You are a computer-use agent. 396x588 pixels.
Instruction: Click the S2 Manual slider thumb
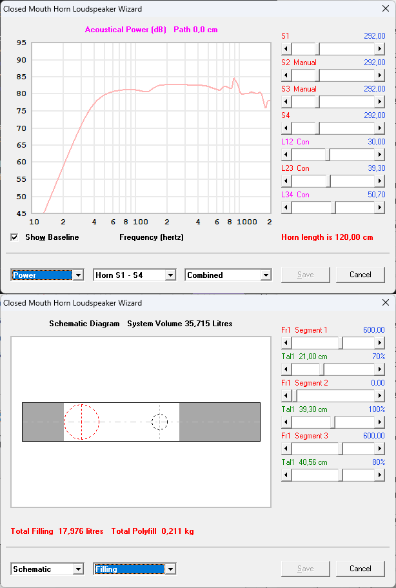click(317, 75)
